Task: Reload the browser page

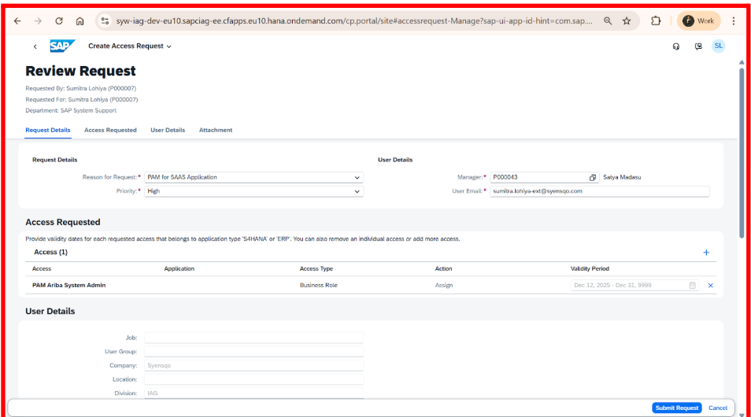Action: click(59, 21)
